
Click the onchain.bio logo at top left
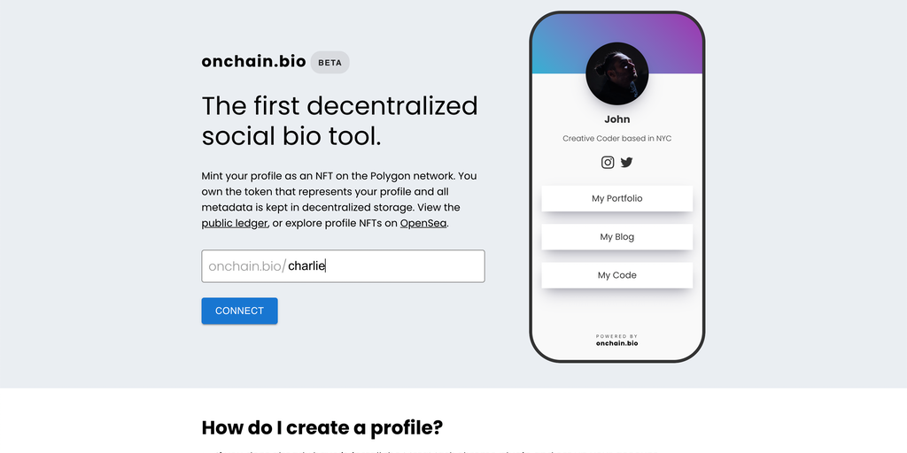click(253, 61)
